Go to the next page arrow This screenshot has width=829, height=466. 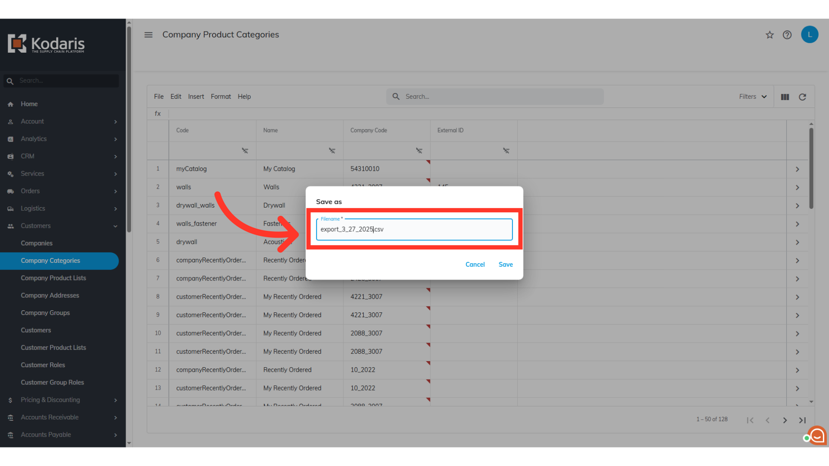785,420
